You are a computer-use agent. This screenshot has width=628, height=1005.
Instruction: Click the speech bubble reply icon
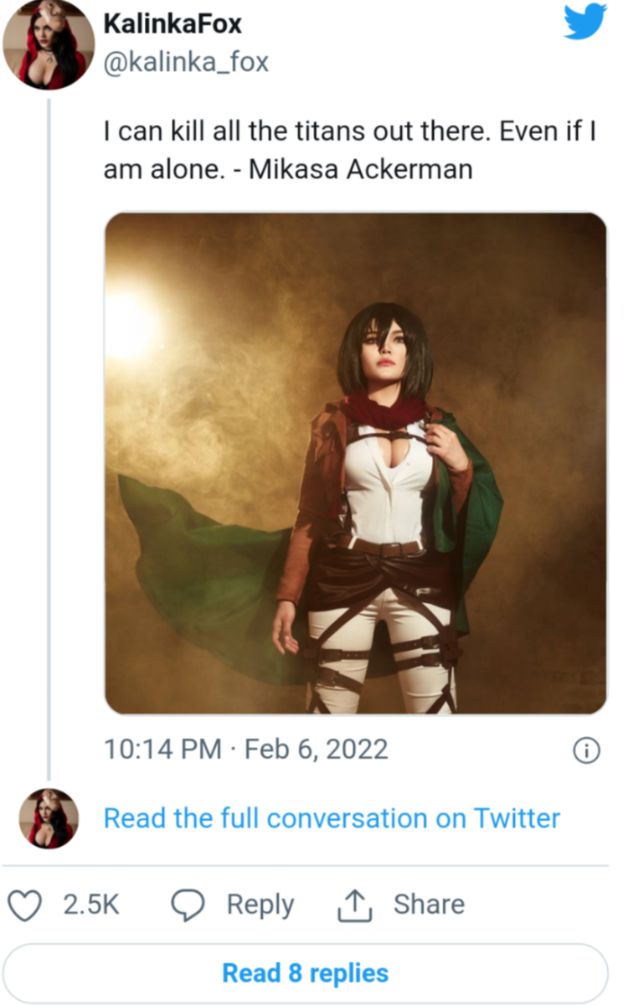(189, 904)
